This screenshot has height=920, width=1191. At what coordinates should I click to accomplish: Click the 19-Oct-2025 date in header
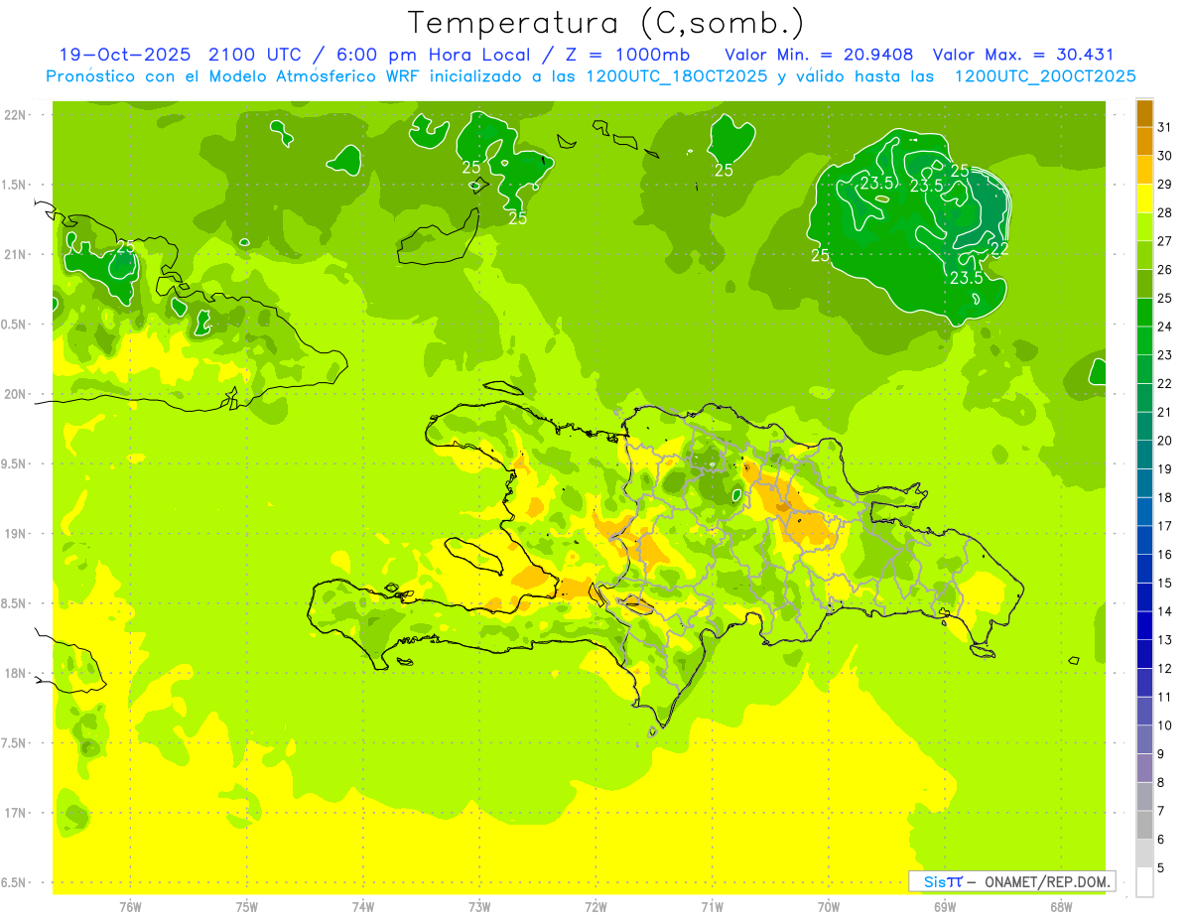tap(121, 55)
